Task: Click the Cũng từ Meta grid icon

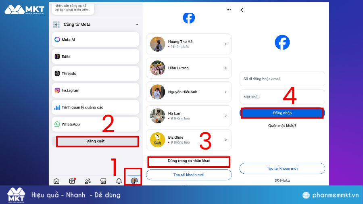Action: (x=56, y=24)
